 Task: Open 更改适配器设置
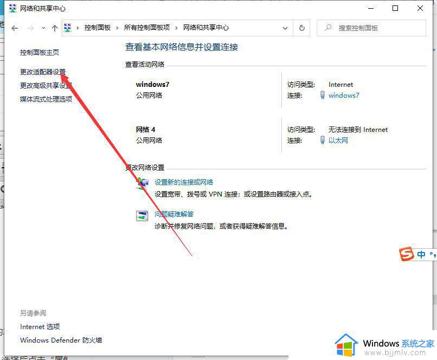pyautogui.click(x=43, y=72)
